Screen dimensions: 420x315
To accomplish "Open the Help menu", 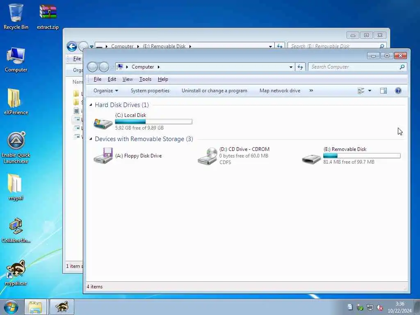I will (x=163, y=79).
